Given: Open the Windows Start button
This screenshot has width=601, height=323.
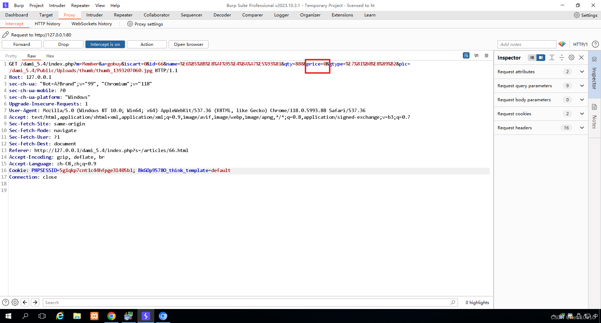Looking at the screenshot, I should point(8,316).
